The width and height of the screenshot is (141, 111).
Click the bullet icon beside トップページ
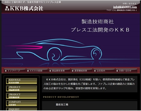tap(6, 71)
